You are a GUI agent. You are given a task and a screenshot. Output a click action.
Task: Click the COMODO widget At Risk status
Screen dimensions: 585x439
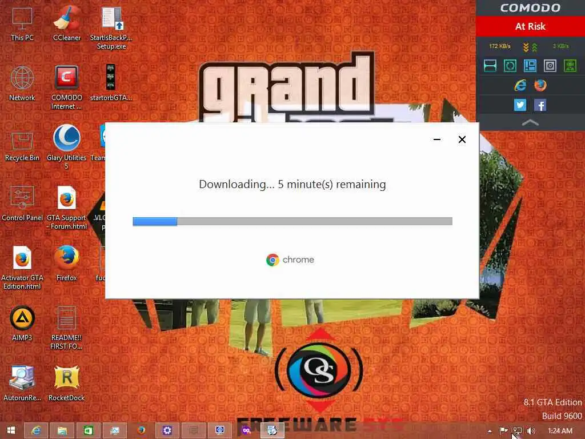(x=530, y=26)
